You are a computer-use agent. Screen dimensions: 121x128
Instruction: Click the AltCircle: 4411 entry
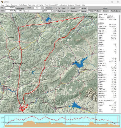click(107, 74)
